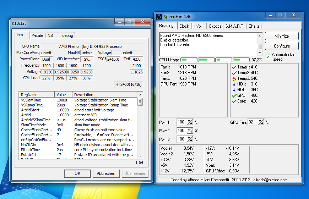Screen dimensions: 309x199
Task: Click the SpeedFan app icon in title bar
Action: [x=159, y=17]
